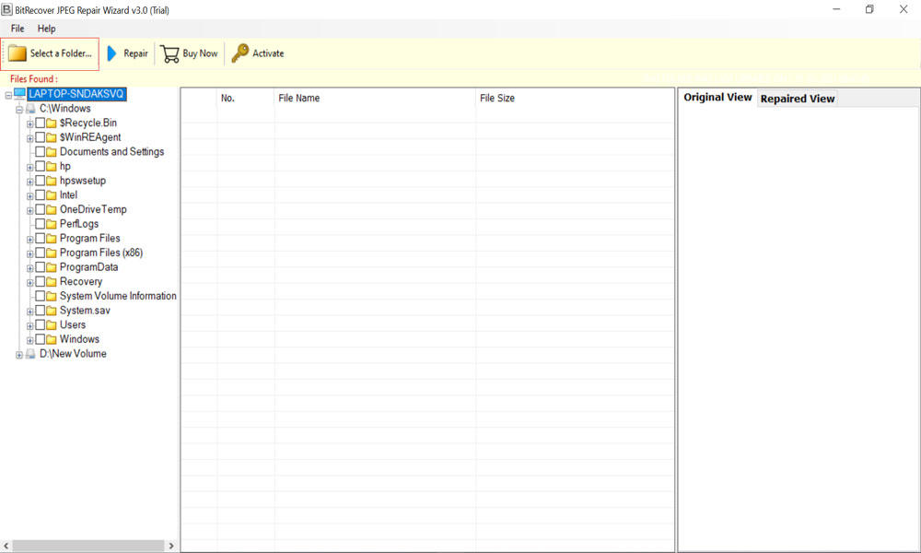Viewport: 921px width, 553px height.
Task: Click the C:\Windows drive icon
Action: tap(30, 109)
